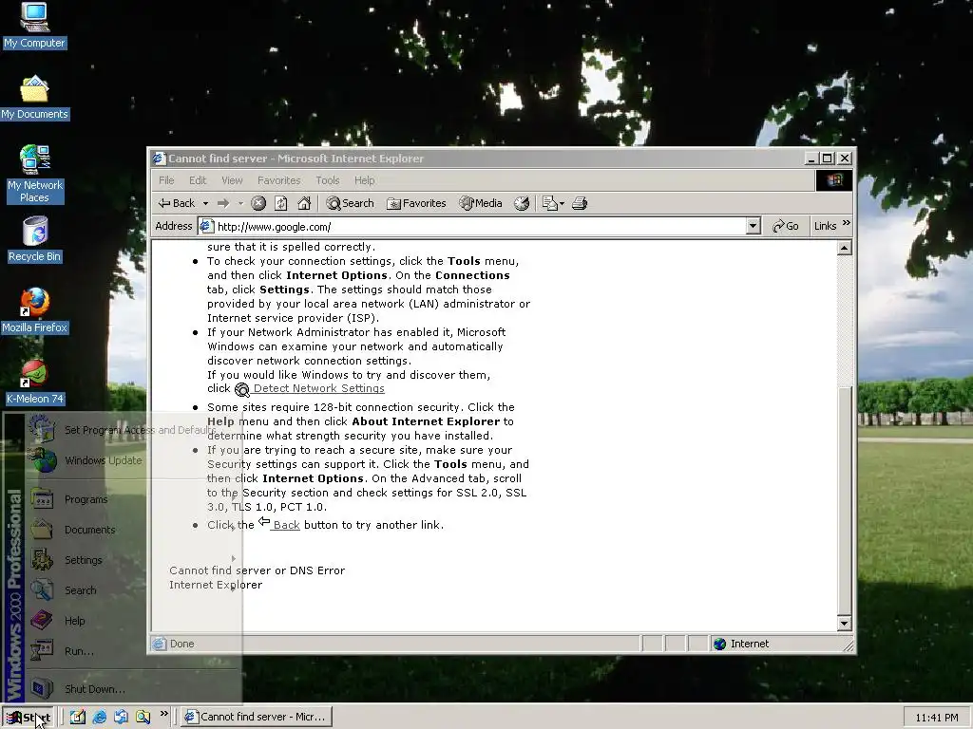
Task: Select the Mozilla Firefox desktop shortcut
Action: pos(34,310)
